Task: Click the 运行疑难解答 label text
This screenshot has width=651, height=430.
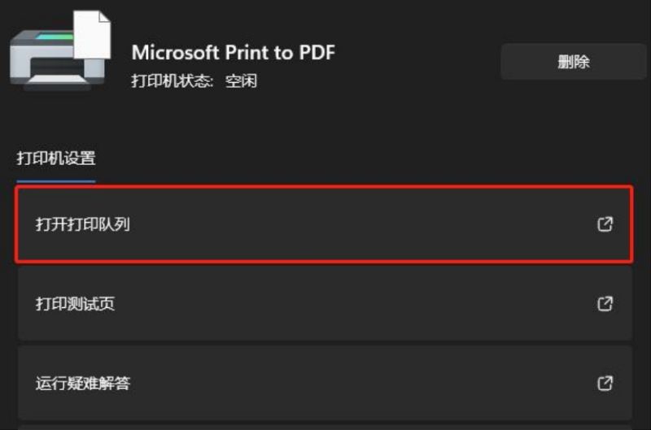Action: click(82, 383)
